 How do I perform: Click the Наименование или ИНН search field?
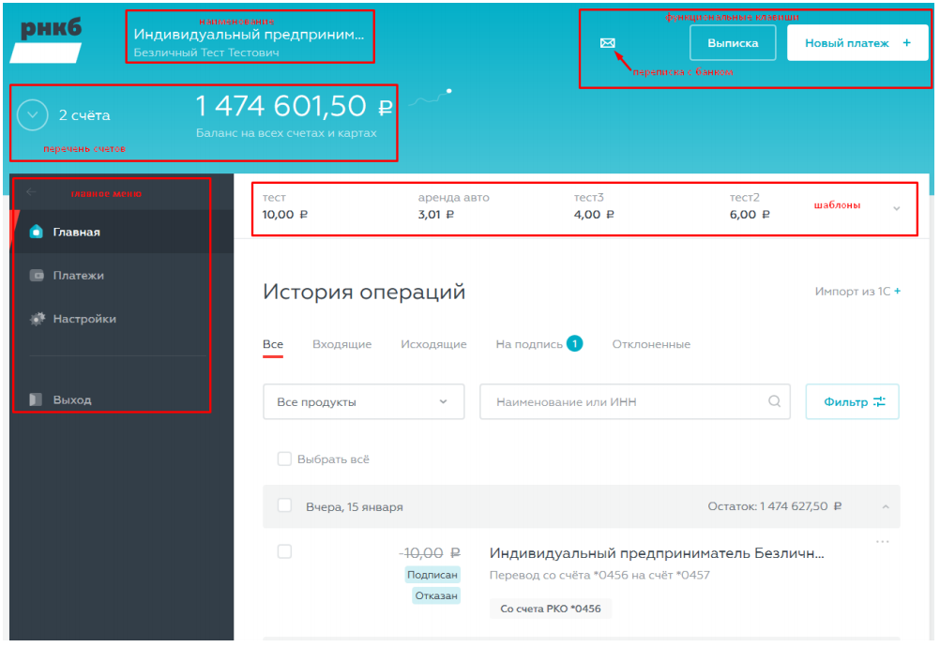624,401
